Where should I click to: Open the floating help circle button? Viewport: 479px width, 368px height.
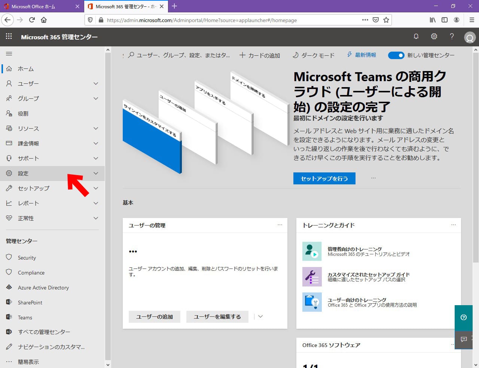(464, 318)
